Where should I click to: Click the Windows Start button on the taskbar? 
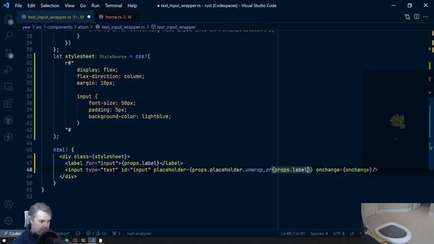click(4, 241)
